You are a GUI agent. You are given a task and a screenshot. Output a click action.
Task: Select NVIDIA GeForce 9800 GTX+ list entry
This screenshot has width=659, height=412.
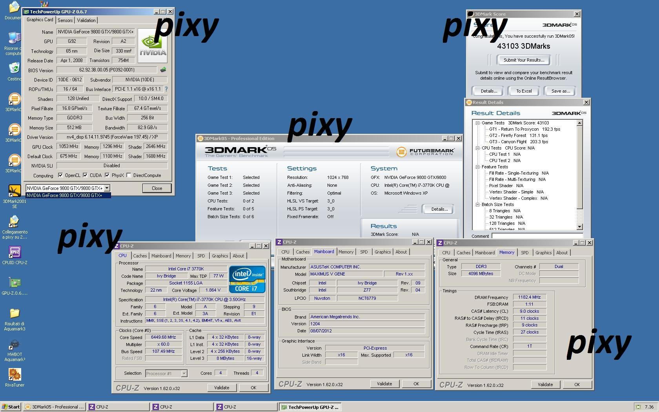click(68, 195)
